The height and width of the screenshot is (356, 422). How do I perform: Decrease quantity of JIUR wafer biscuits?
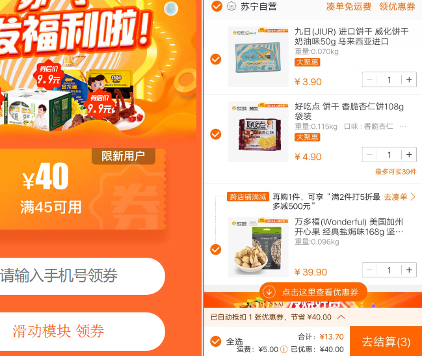(369, 79)
